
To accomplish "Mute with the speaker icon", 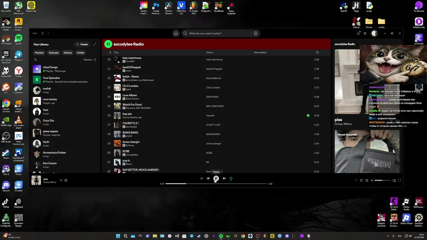I will [372, 180].
